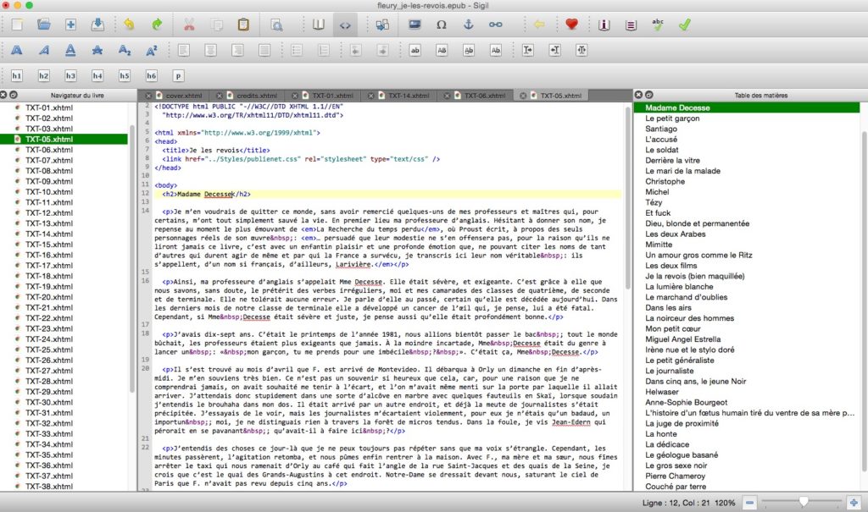Validate the EPUB with green checkmark
Screen dimensions: 868x512
tap(685, 25)
